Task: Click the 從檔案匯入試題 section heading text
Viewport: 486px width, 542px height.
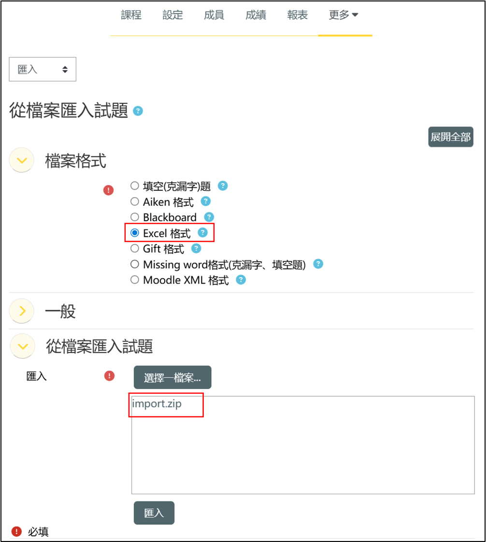Action: pos(99,346)
